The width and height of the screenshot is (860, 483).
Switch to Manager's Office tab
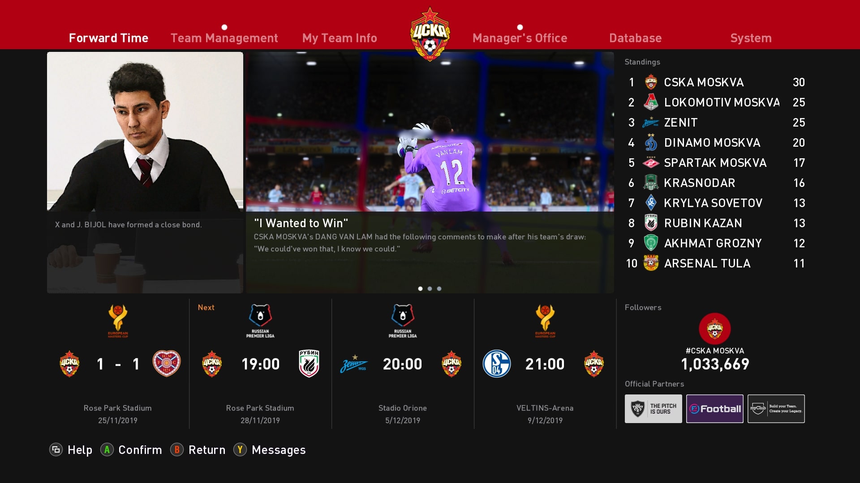(520, 38)
